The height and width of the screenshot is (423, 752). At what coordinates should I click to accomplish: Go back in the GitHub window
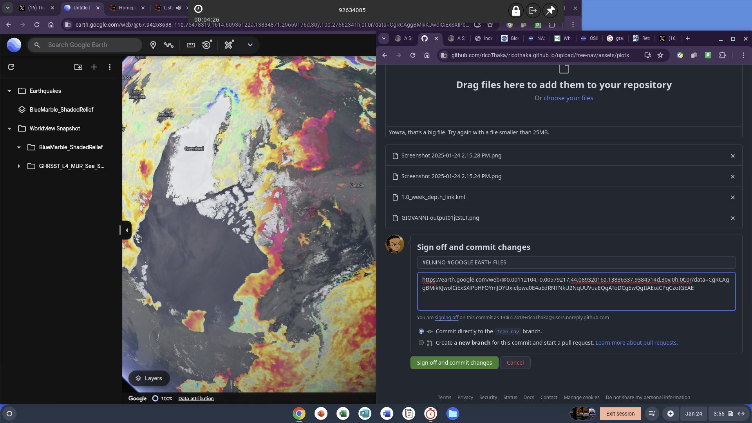coord(385,55)
